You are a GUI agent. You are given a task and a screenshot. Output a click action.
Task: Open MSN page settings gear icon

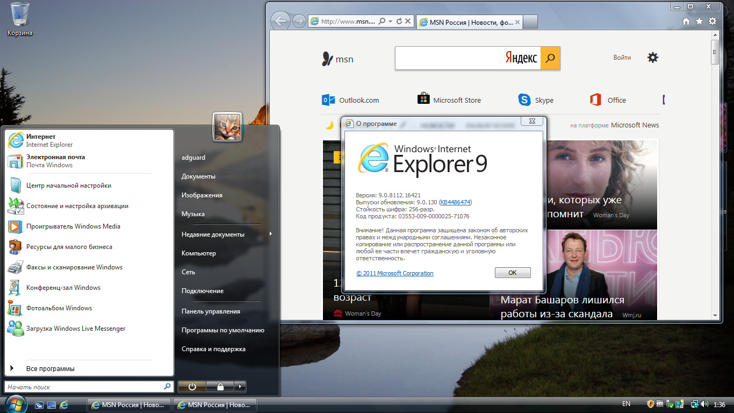pyautogui.click(x=653, y=58)
